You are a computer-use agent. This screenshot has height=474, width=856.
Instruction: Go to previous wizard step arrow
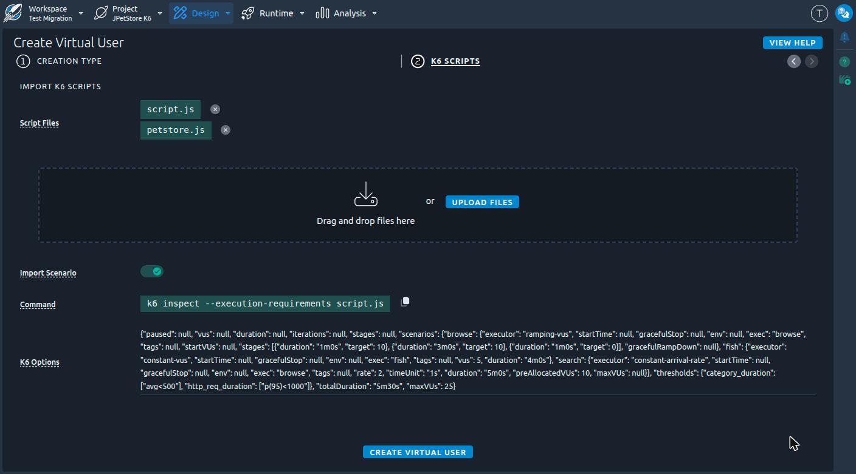(x=794, y=61)
